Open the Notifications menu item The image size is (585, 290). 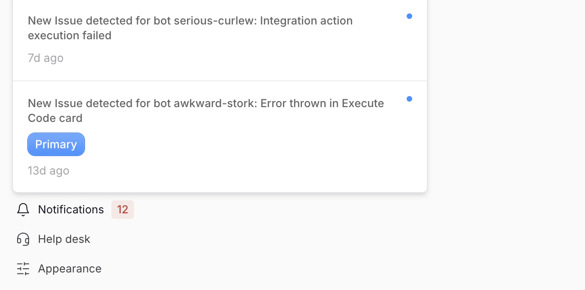71,210
